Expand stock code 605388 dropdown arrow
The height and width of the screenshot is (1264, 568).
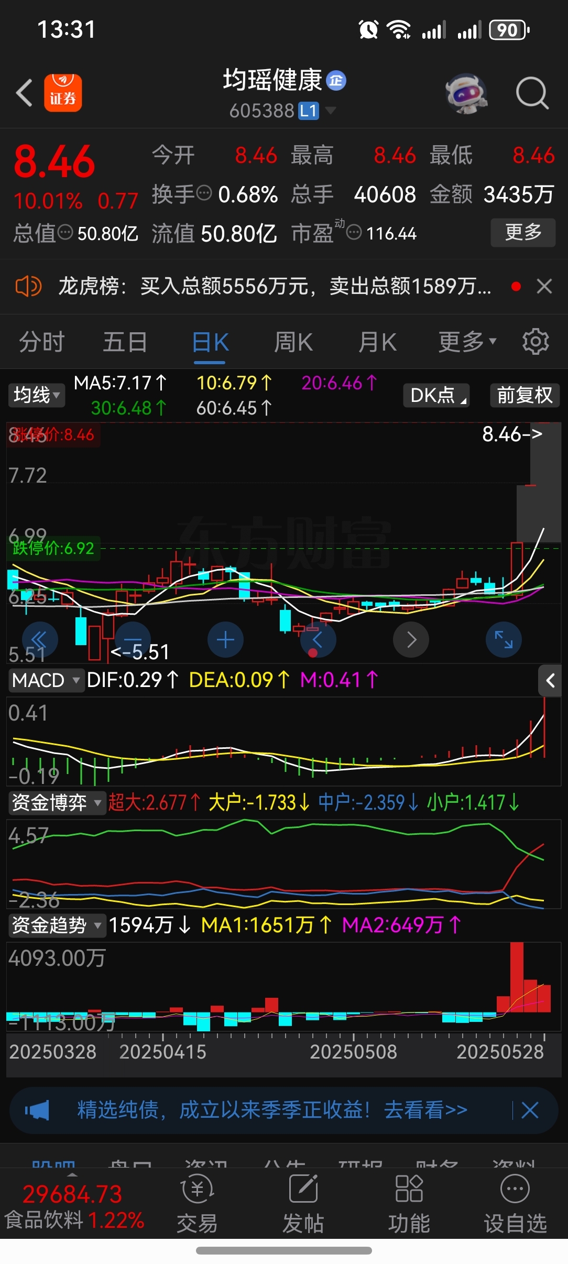[331, 111]
